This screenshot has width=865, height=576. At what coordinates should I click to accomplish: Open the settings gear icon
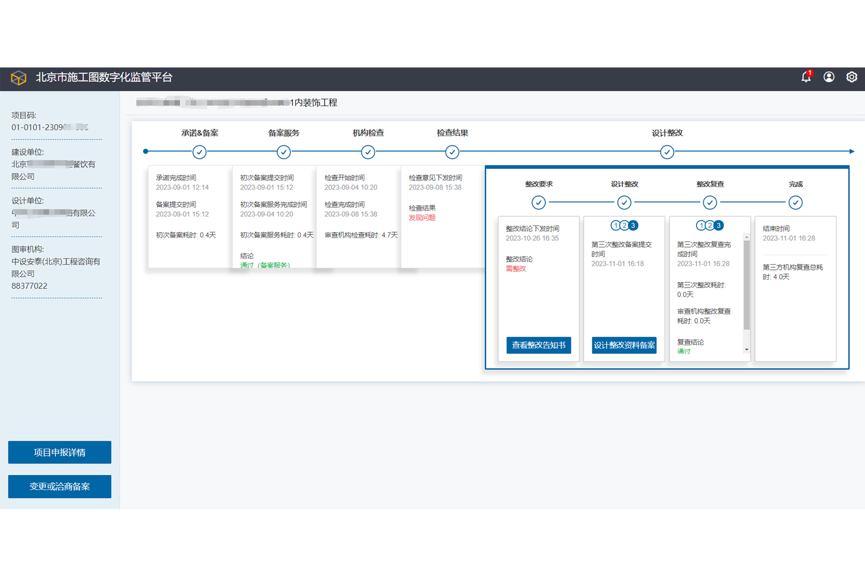(x=851, y=77)
